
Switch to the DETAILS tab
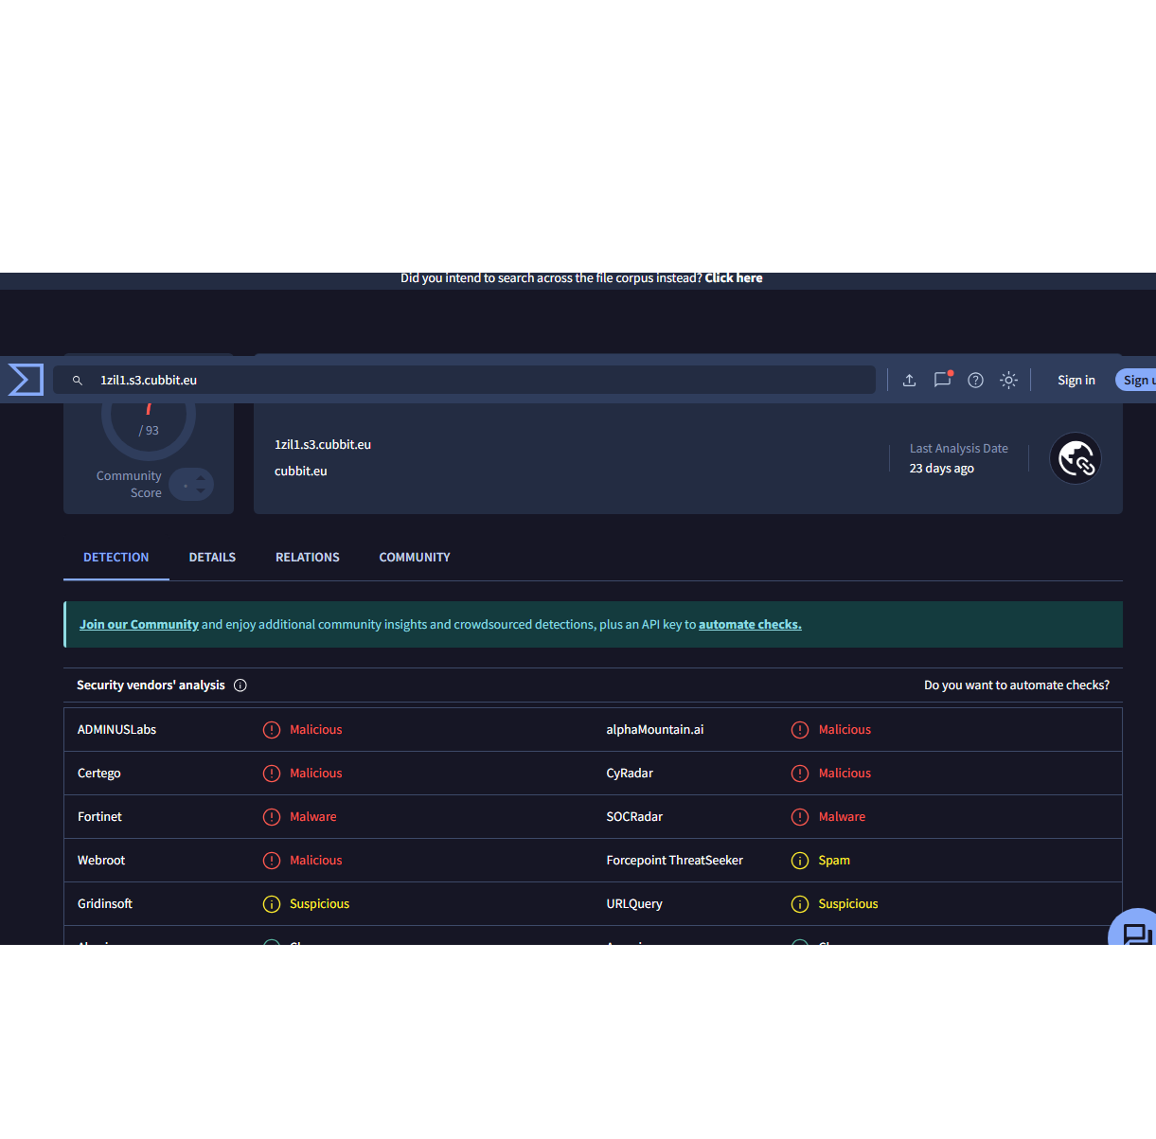tap(212, 557)
